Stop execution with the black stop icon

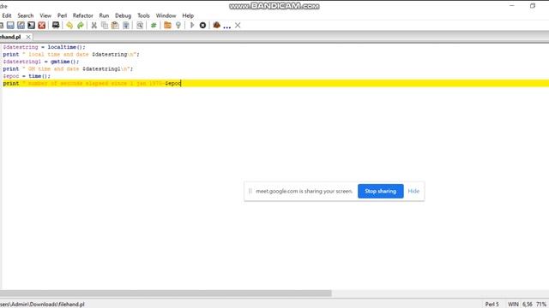coord(202,25)
